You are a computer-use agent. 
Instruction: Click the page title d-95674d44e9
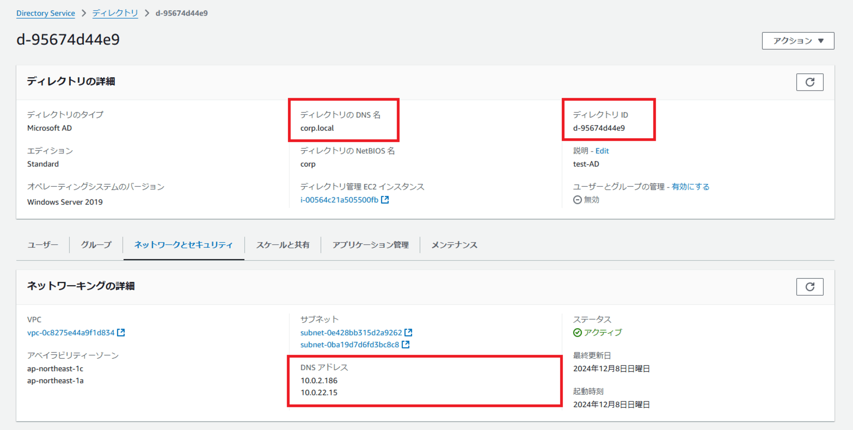point(68,40)
